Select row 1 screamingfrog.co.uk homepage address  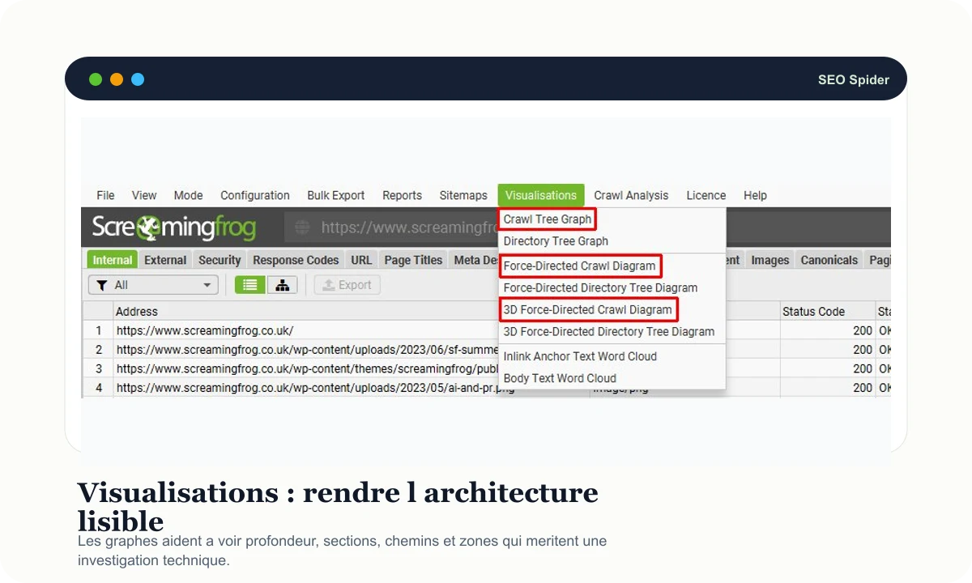click(205, 330)
